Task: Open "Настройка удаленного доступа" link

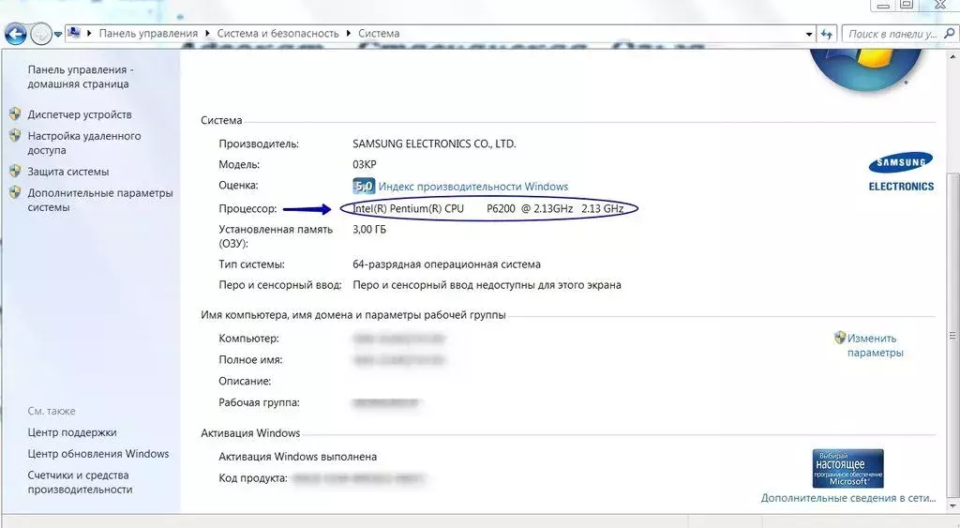Action: [x=83, y=143]
